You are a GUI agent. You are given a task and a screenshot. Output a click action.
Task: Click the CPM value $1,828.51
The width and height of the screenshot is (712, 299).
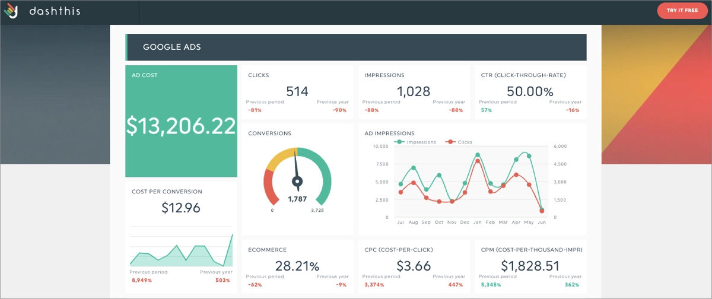pos(530,266)
